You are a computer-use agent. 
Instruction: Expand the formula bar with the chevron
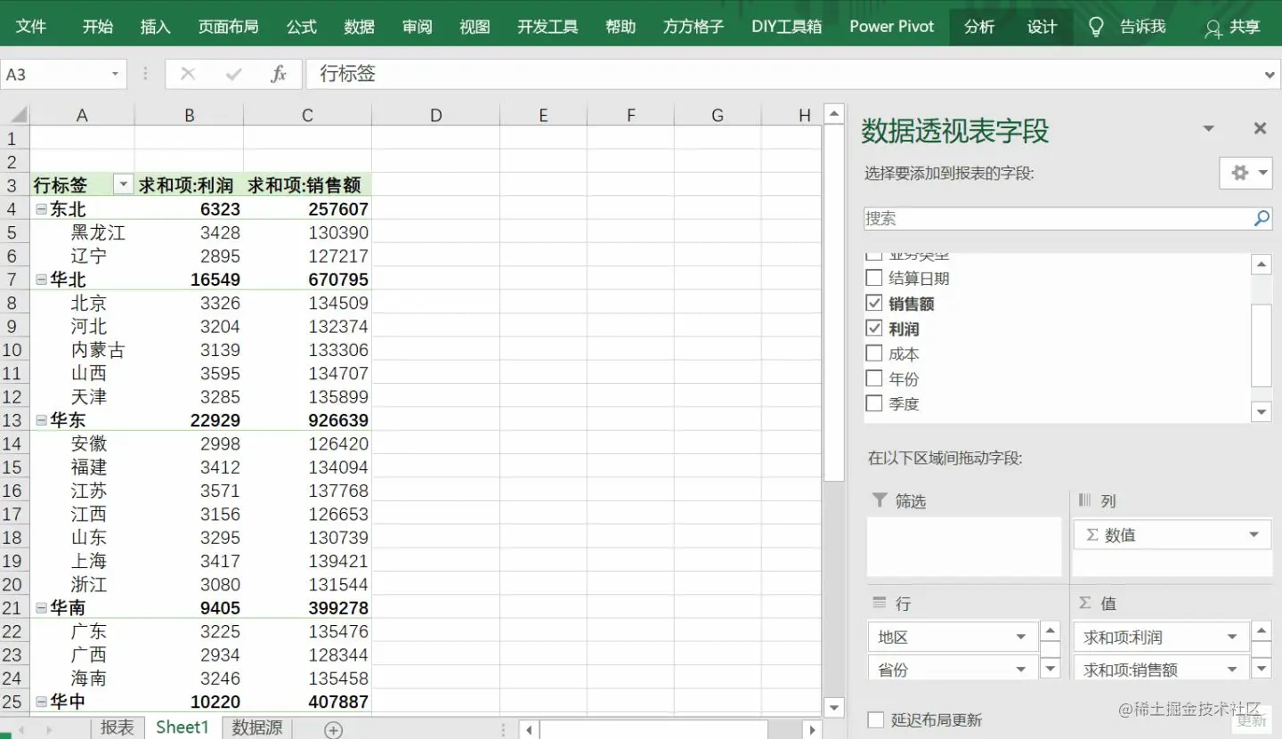coord(1270,75)
